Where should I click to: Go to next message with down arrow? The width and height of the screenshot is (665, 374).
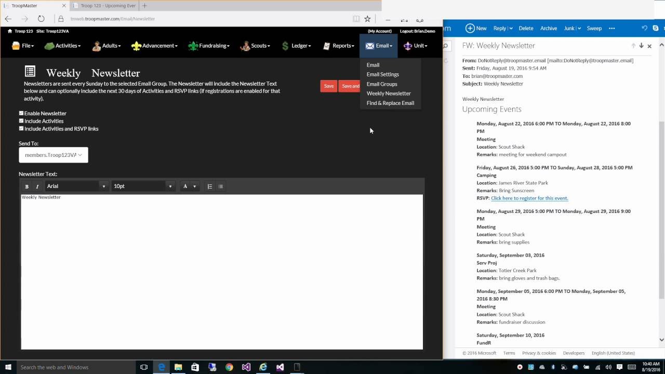(642, 46)
